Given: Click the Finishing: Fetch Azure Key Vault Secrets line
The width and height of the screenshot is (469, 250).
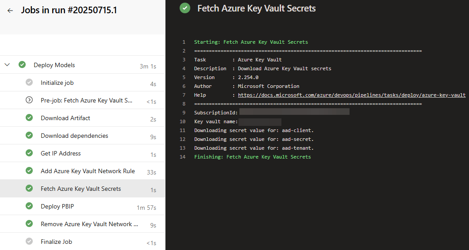Looking at the screenshot, I should pos(252,157).
